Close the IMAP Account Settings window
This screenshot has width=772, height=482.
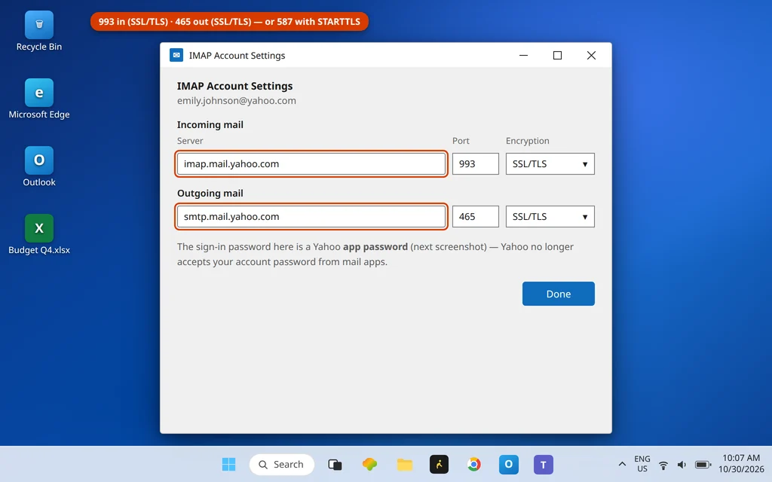591,55
